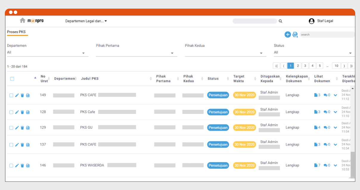Image resolution: width=360 pixels, height=190 pixels.
Task: View the documents icon in row 149
Action: point(316,95)
